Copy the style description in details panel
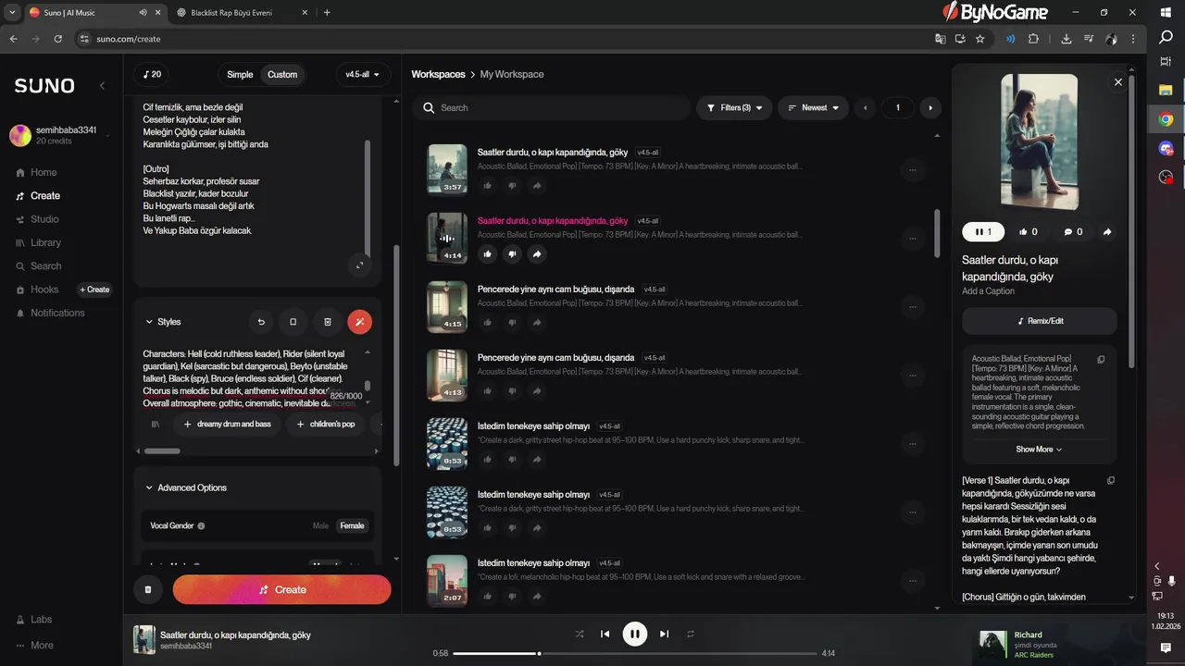The height and width of the screenshot is (666, 1185). pos(1101,359)
